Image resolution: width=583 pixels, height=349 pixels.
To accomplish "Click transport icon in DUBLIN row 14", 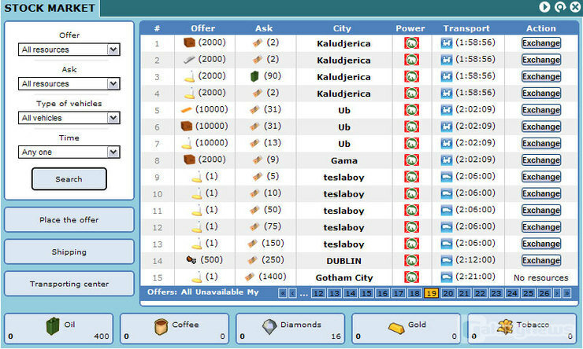I will (x=446, y=260).
